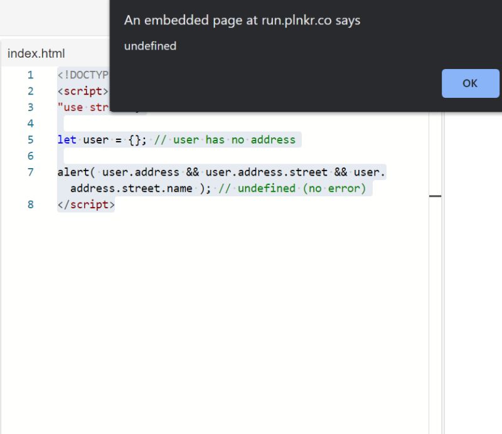Click the opening <script> tag on line 2
The width and height of the screenshot is (502, 434).
tap(83, 91)
